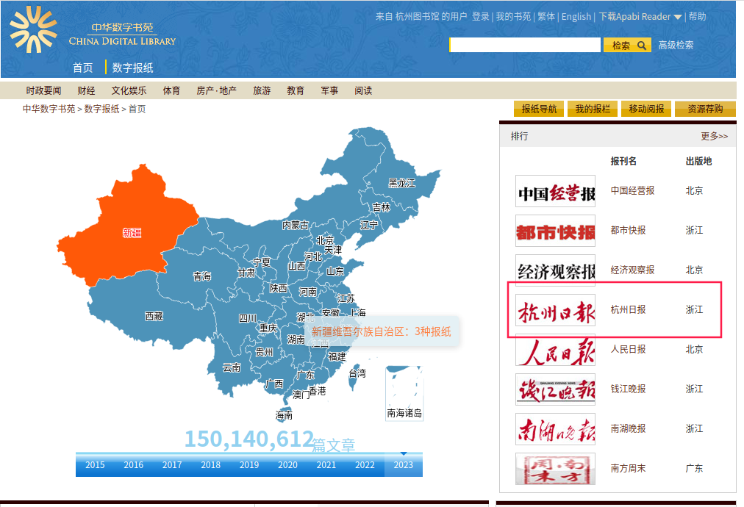Image resolution: width=744 pixels, height=507 pixels.
Task: Click the 南方周末 name link
Action: (629, 469)
